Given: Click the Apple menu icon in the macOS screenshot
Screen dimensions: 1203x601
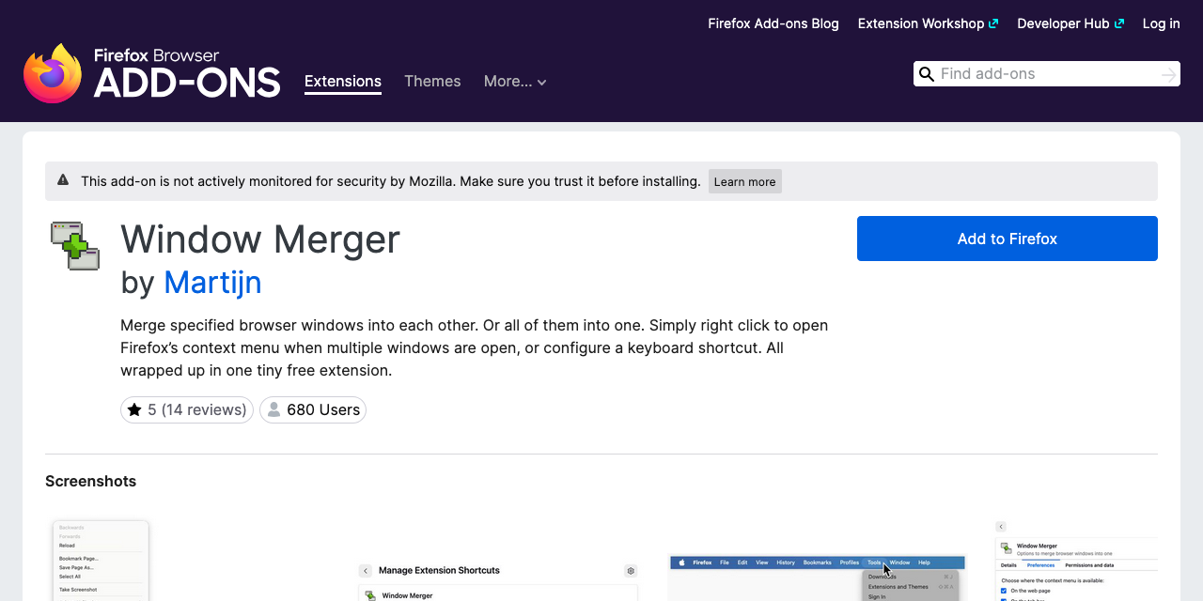Looking at the screenshot, I should point(680,562).
